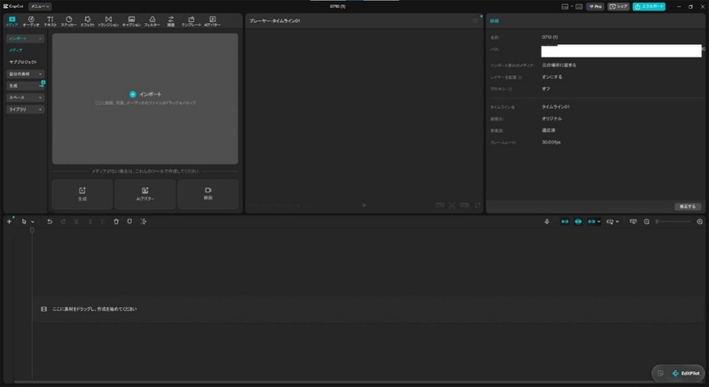The width and height of the screenshot is (709, 387).
Task: Select サブプロジェクト in the left sidebar
Action: (23, 62)
